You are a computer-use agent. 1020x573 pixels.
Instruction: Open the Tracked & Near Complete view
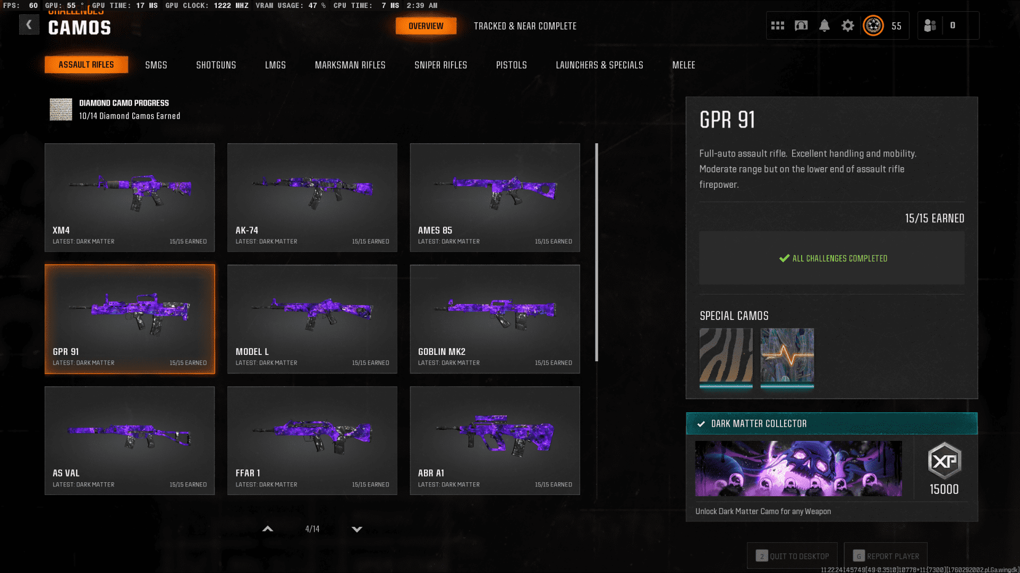(x=525, y=25)
